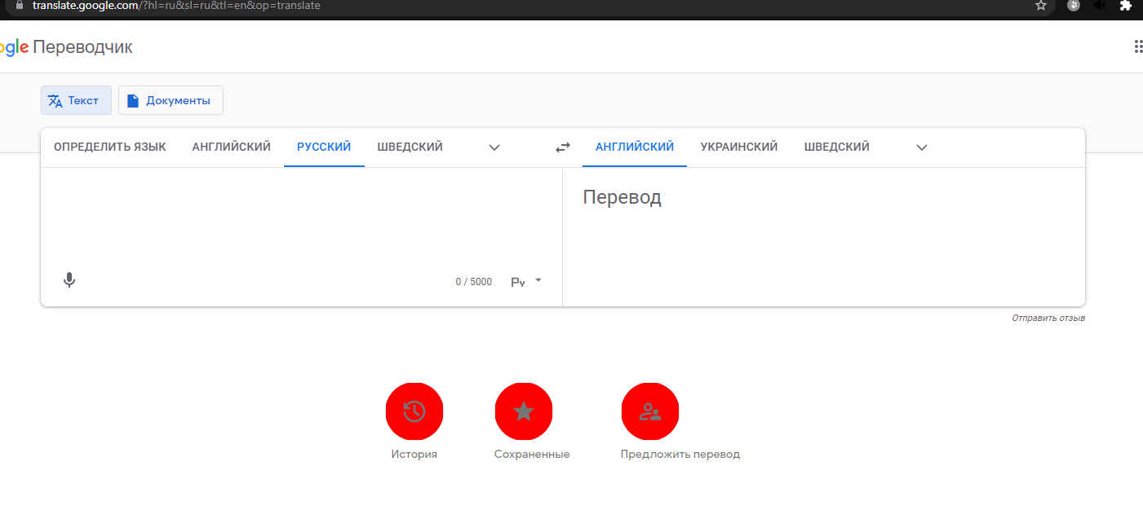The image size is (1143, 532).
Task: Click the Предложить перевод contribute icon
Action: coord(650,411)
